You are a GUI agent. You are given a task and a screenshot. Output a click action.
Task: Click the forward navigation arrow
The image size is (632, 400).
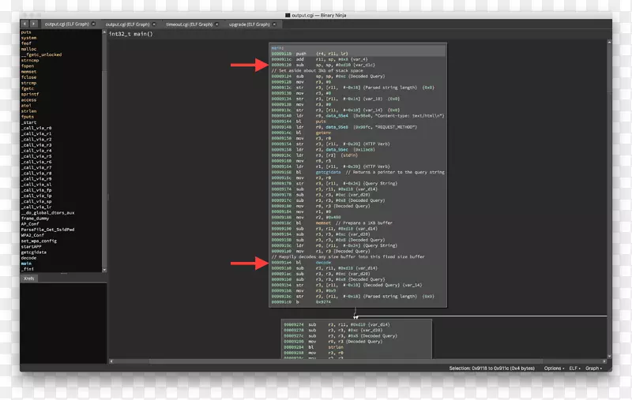(x=34, y=24)
